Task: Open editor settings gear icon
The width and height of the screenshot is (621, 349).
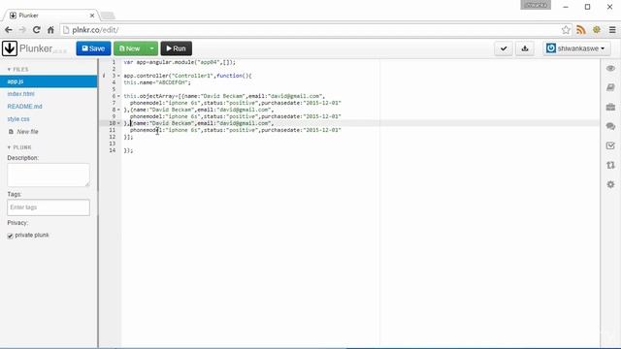Action: 610,184
